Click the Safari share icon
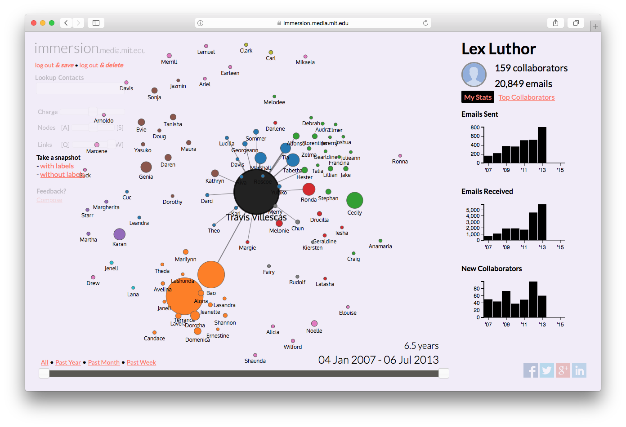Viewport: 626px width, 427px height. click(555, 23)
